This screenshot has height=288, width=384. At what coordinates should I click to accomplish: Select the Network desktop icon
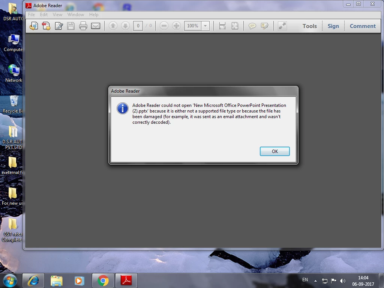[13, 73]
